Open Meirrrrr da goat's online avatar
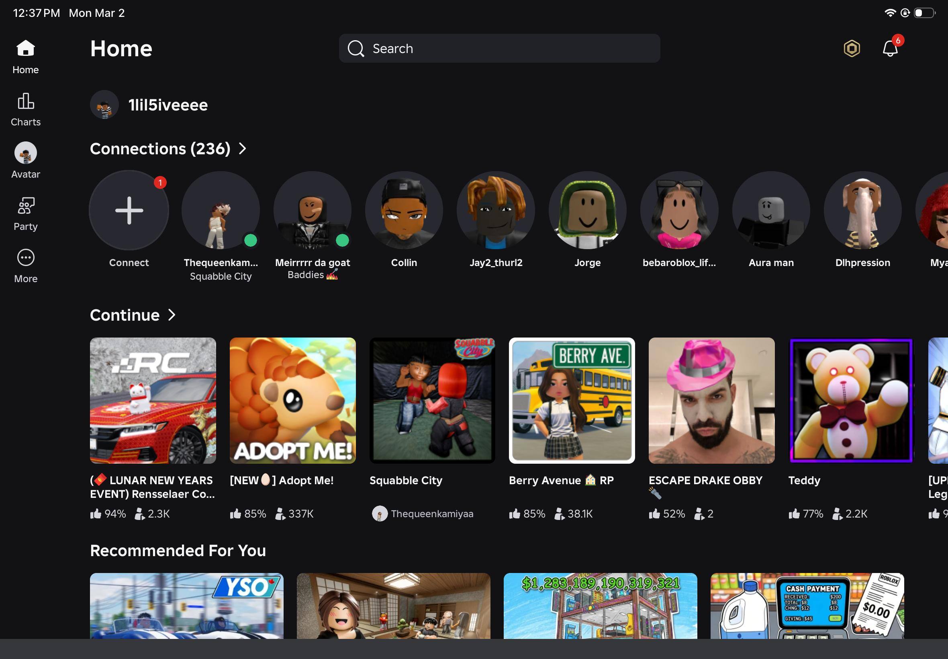This screenshot has width=948, height=659. (x=313, y=211)
